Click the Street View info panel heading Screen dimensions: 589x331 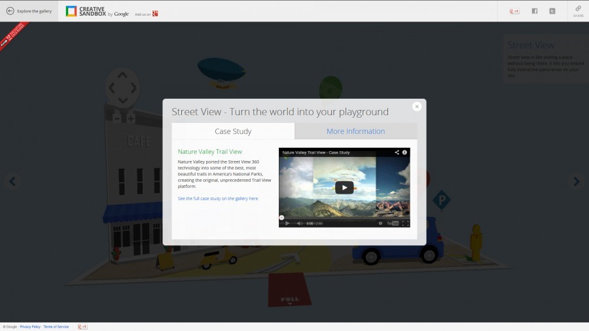pyautogui.click(x=530, y=45)
